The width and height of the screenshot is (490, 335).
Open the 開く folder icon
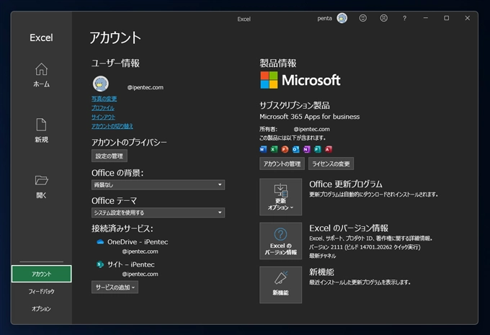tap(41, 180)
